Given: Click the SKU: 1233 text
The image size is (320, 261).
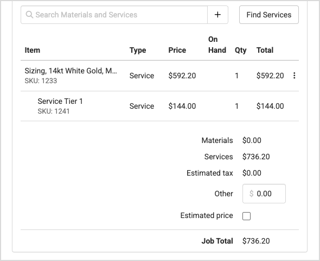Looking at the screenshot, I should click(x=41, y=81).
